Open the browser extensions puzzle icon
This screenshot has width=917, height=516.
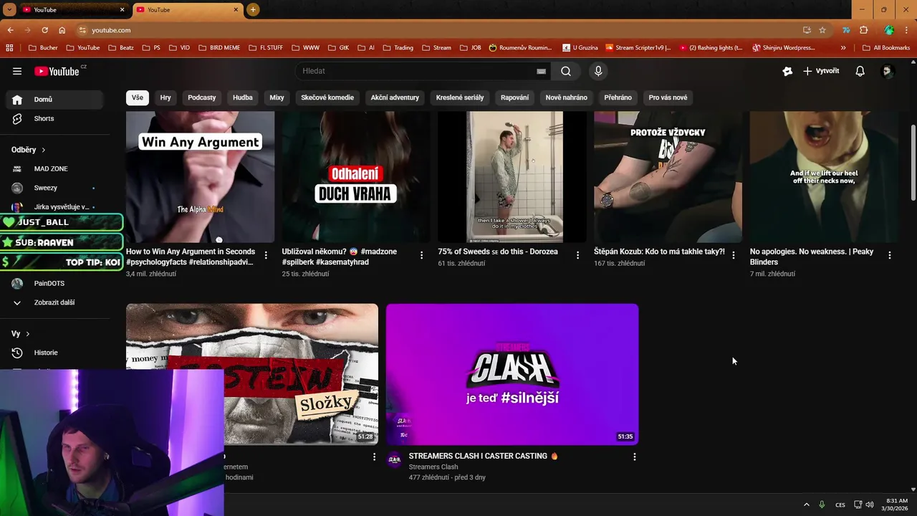pos(863,30)
